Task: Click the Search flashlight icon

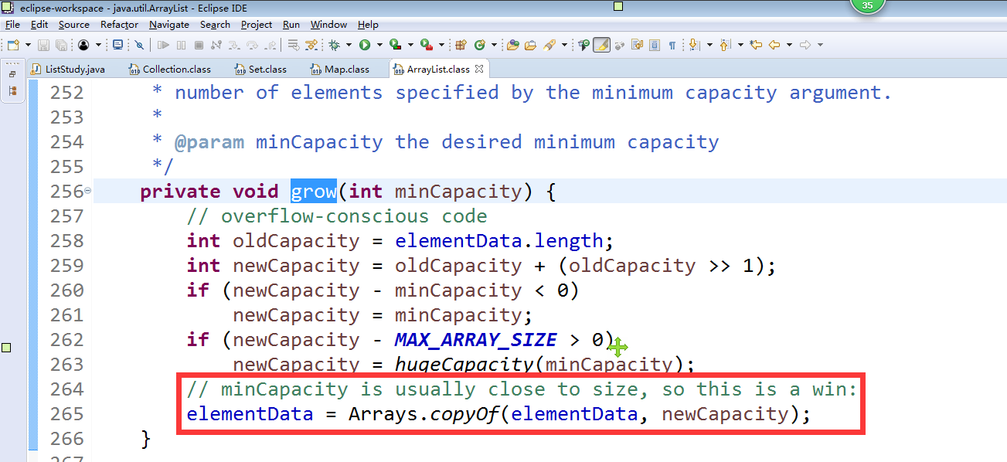Action: pos(549,45)
